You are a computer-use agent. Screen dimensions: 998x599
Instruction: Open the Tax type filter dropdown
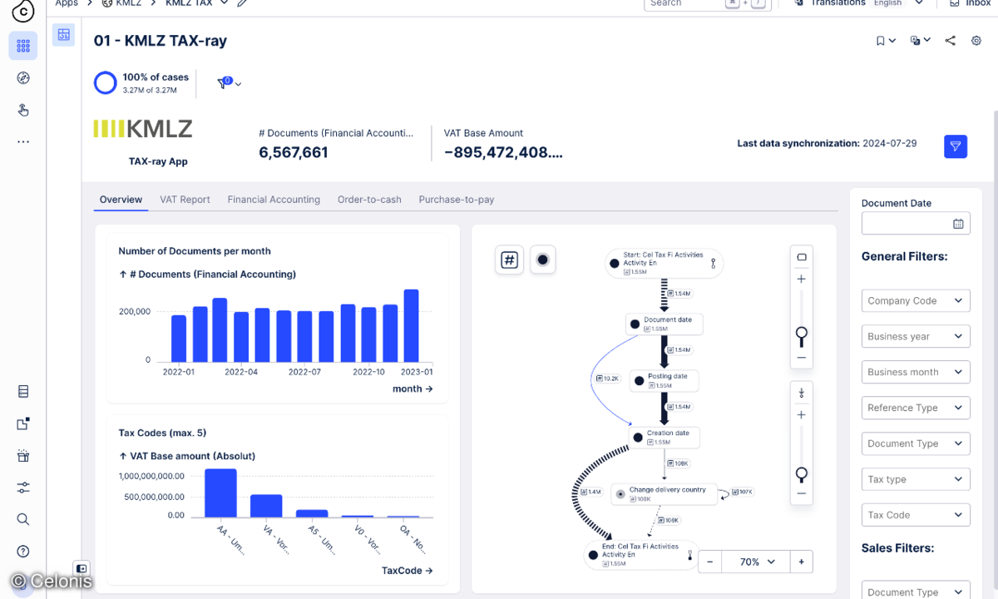click(x=916, y=480)
